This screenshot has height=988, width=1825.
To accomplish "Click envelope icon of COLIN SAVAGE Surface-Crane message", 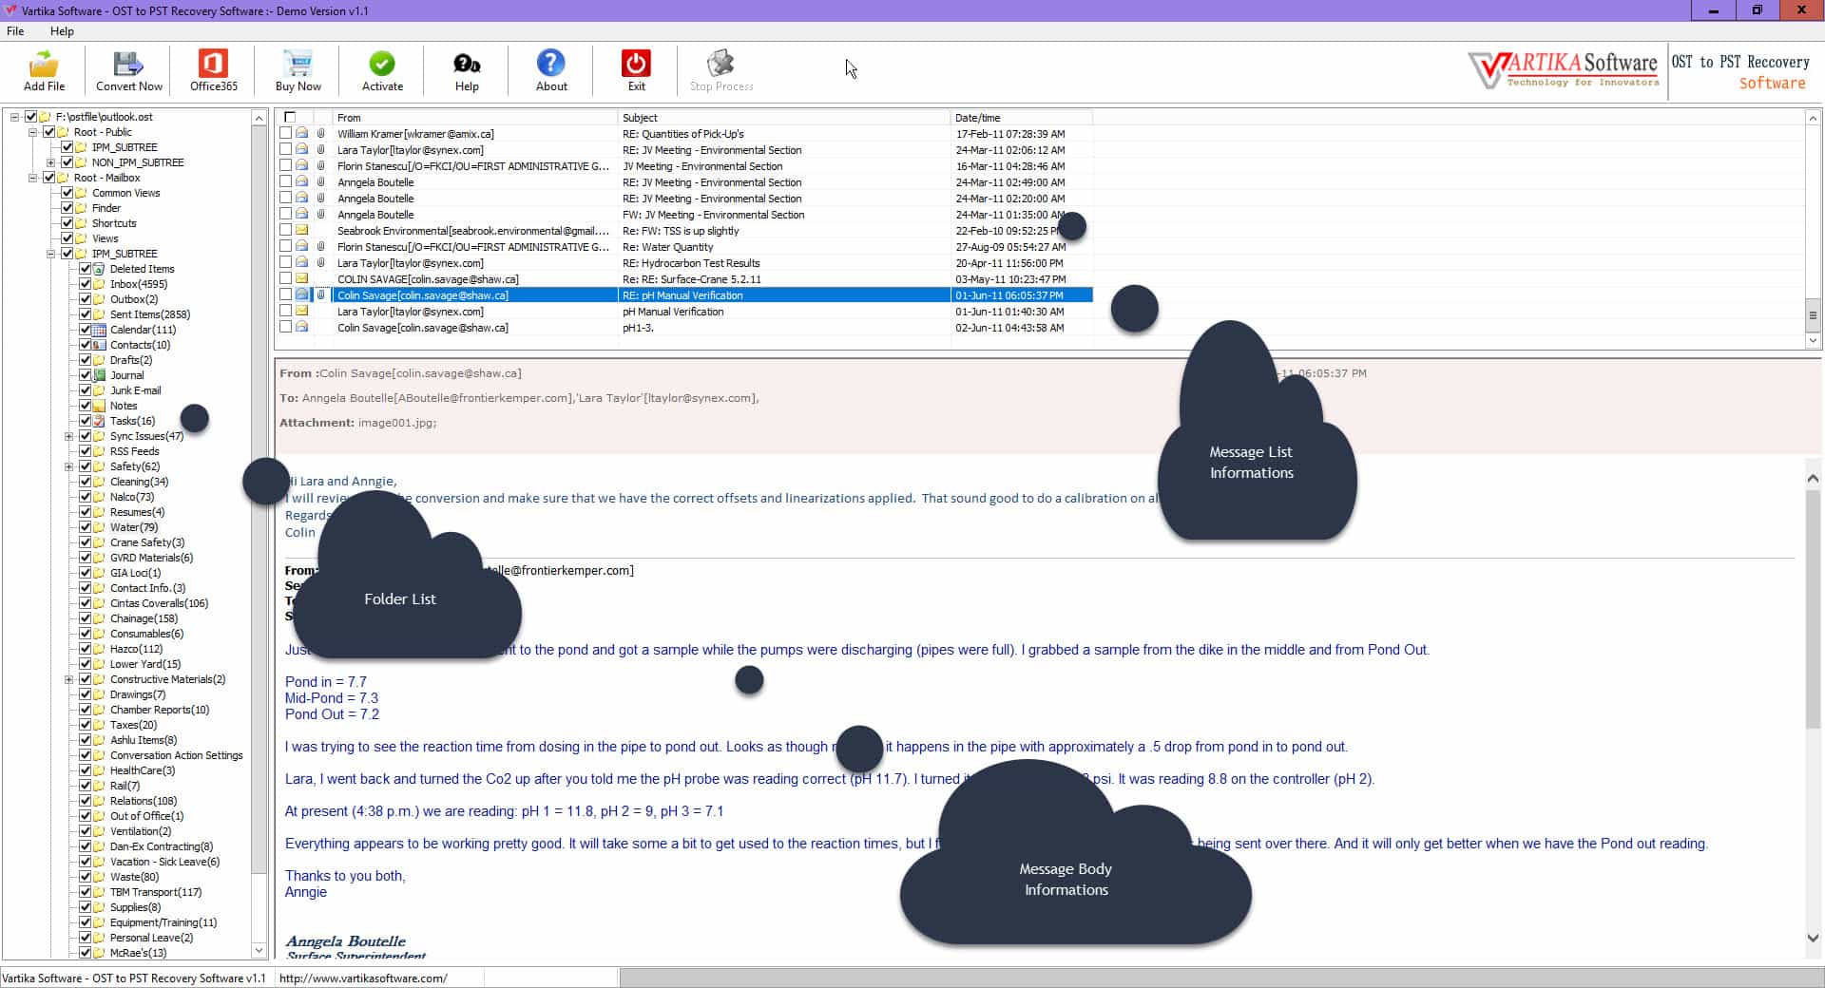I will tap(302, 279).
